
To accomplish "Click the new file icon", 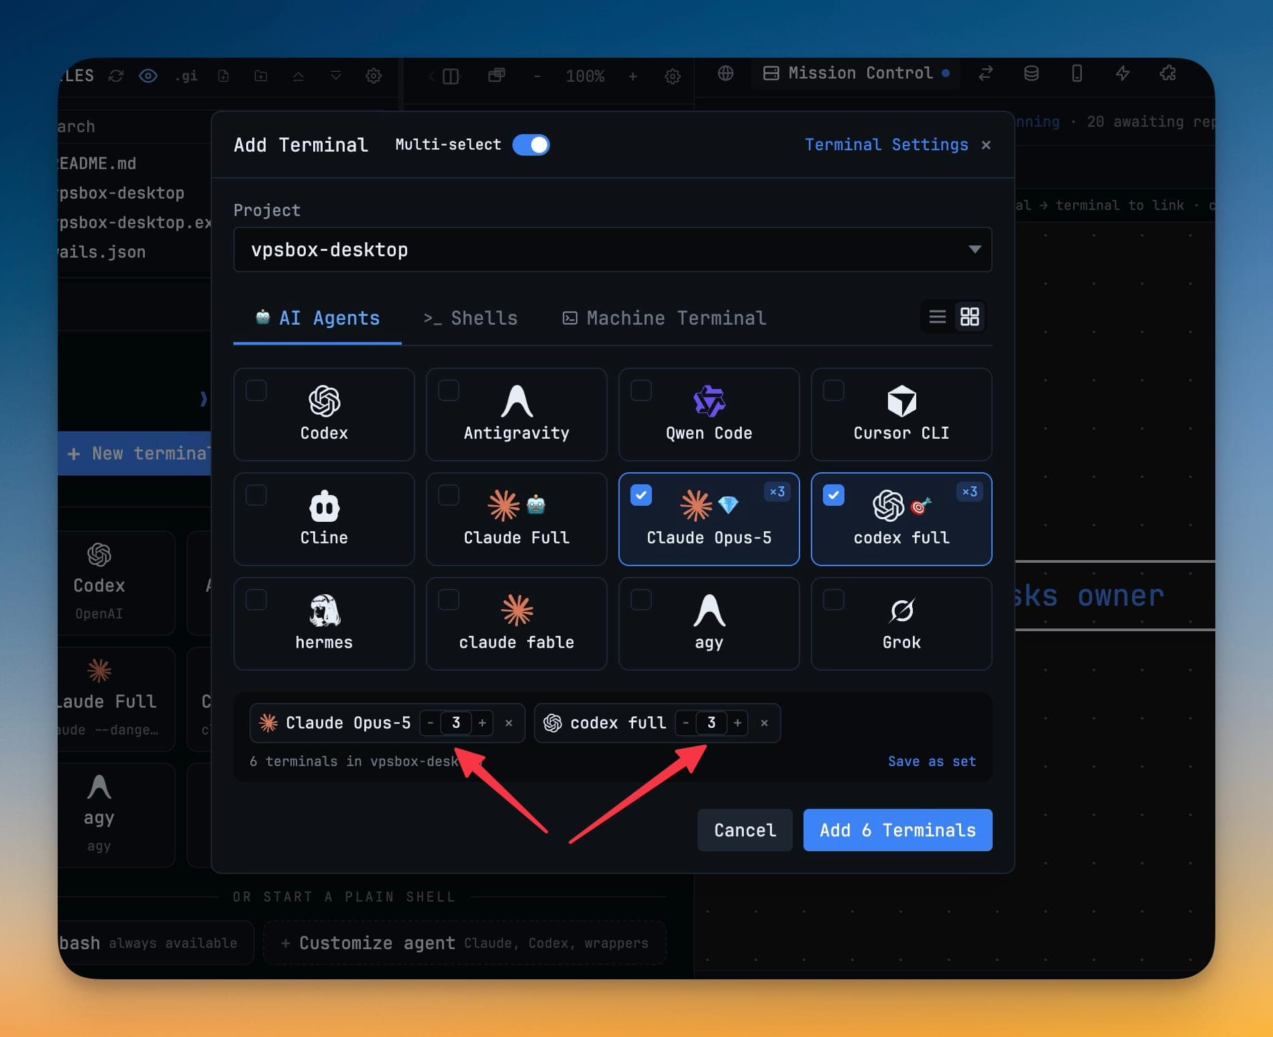I will coord(223,76).
